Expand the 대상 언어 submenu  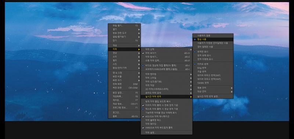[213, 92]
